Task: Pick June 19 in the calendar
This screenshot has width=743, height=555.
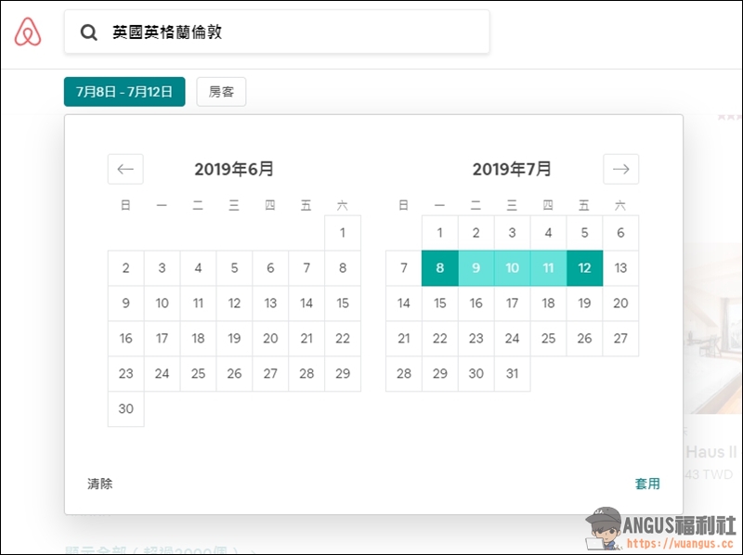Action: point(234,339)
